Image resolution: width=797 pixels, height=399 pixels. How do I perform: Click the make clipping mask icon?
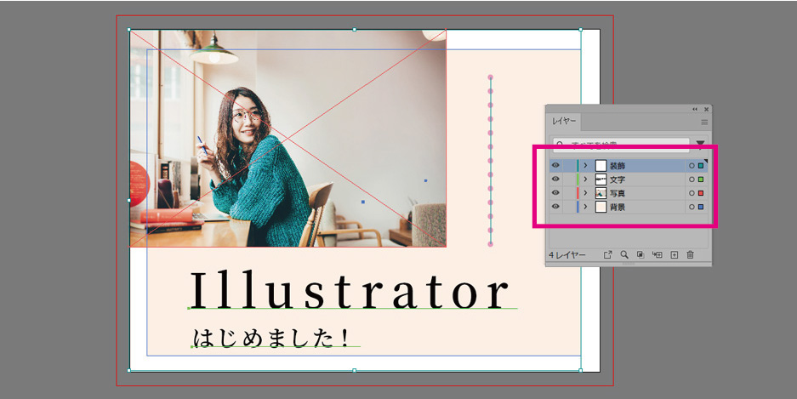coord(640,254)
